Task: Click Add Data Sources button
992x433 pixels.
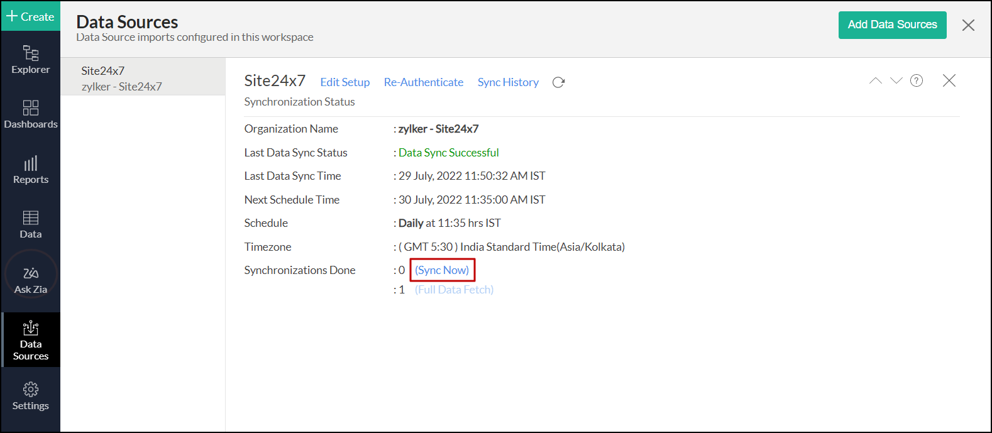Action: click(892, 25)
